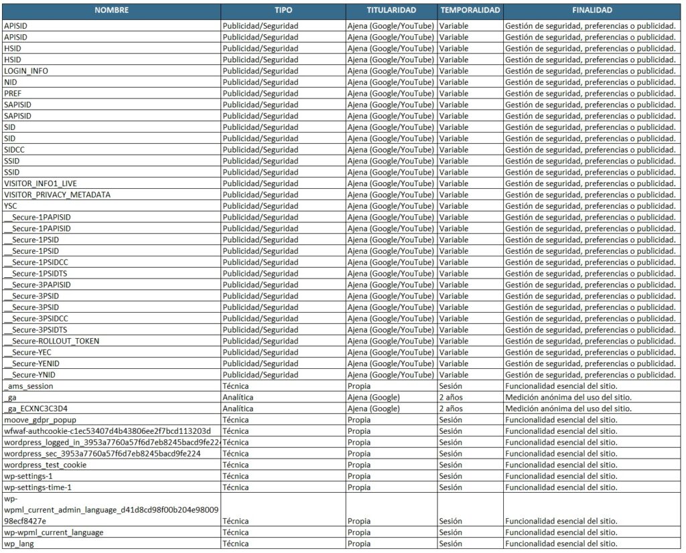686x553 pixels.
Task: Select the __Secure-ROLLOUT_TOKEN cell
Action: pos(112,341)
